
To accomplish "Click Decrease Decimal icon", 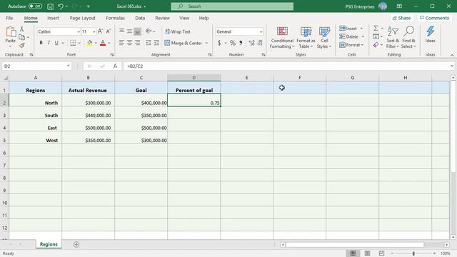I will pos(260,43).
